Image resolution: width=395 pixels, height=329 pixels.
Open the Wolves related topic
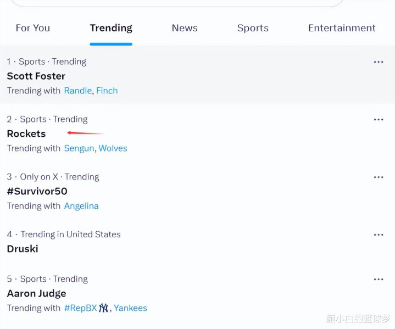tap(113, 148)
